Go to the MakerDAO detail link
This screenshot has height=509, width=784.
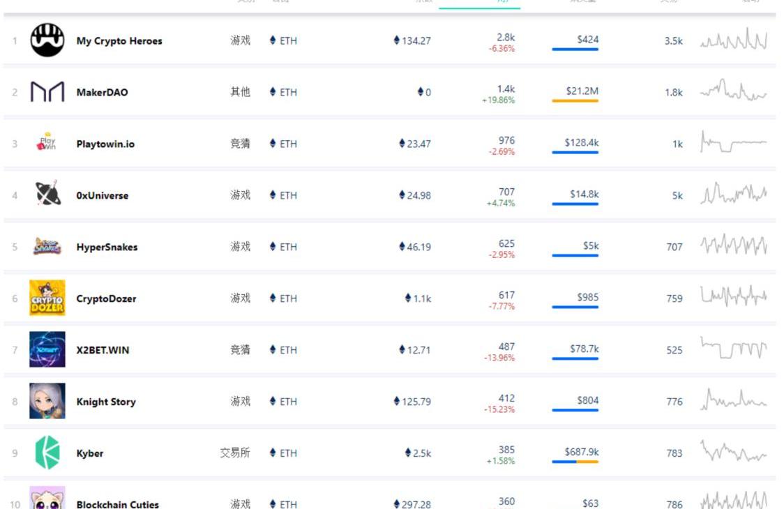point(103,93)
